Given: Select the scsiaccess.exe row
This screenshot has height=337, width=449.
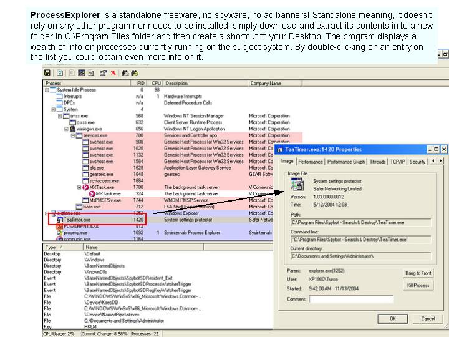Looking at the screenshot, I should coord(158,181).
